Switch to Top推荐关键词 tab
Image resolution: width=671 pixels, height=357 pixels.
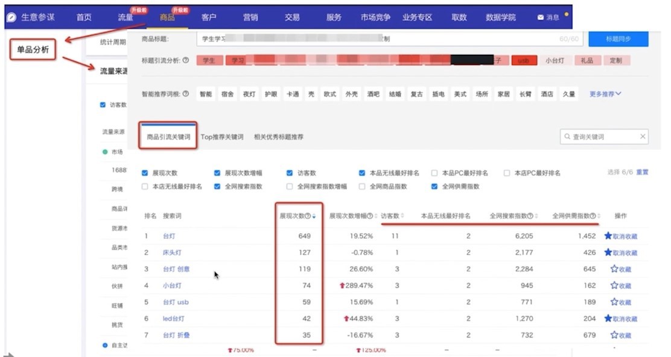click(221, 137)
